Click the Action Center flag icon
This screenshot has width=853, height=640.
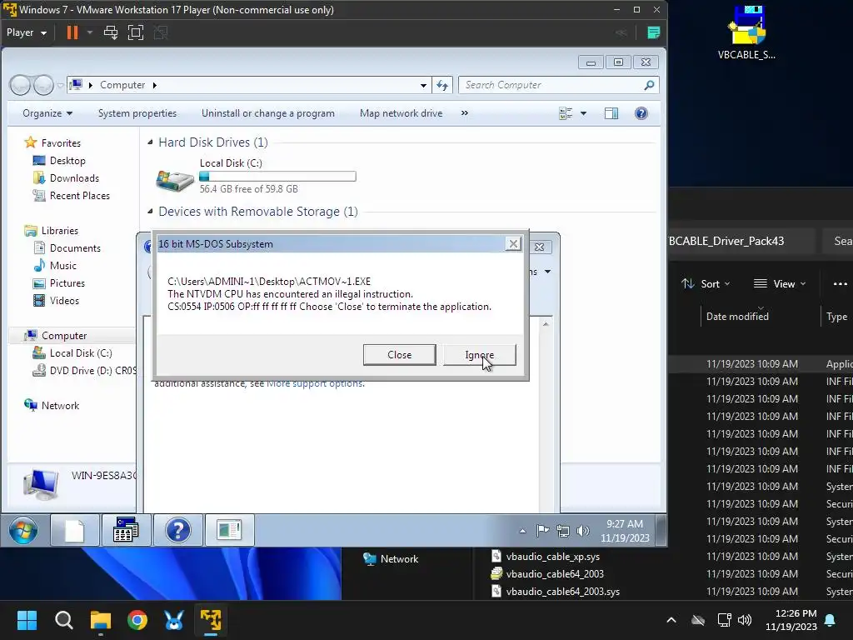pyautogui.click(x=542, y=531)
